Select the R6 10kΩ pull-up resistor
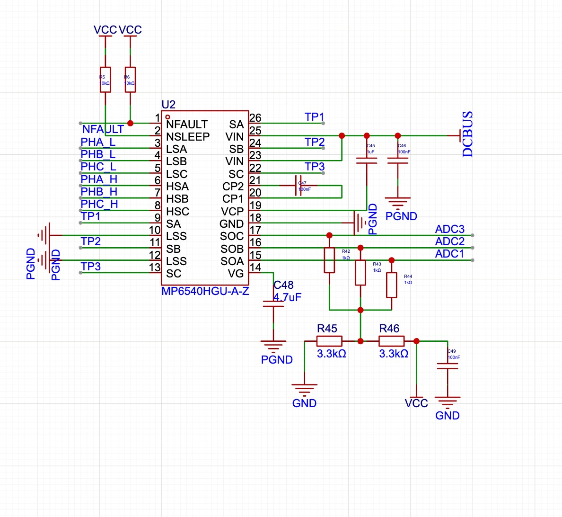This screenshot has width=562, height=517. [x=130, y=80]
